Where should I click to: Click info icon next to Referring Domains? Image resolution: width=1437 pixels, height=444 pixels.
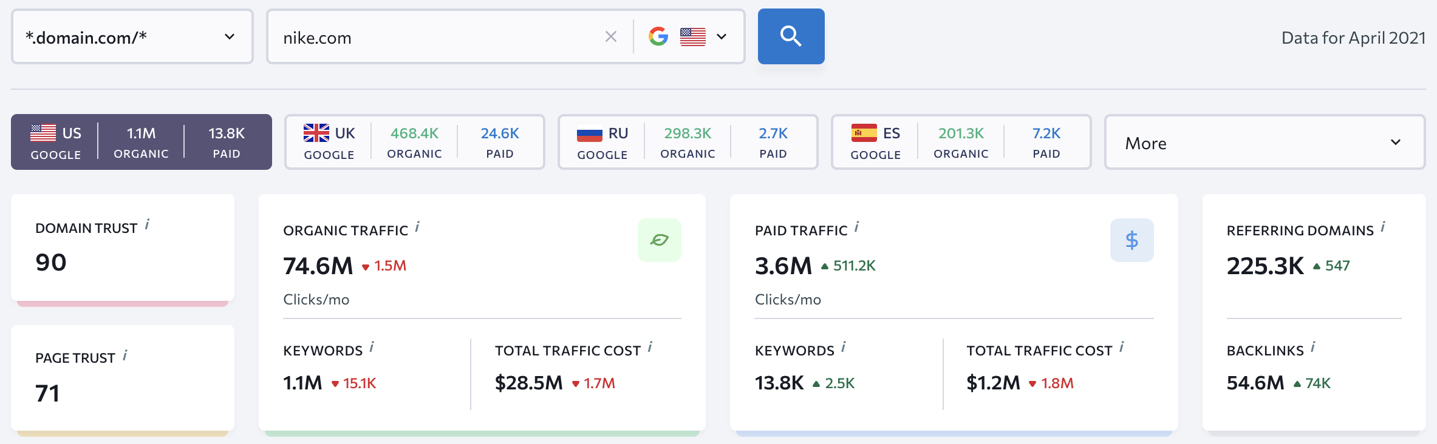click(1383, 227)
